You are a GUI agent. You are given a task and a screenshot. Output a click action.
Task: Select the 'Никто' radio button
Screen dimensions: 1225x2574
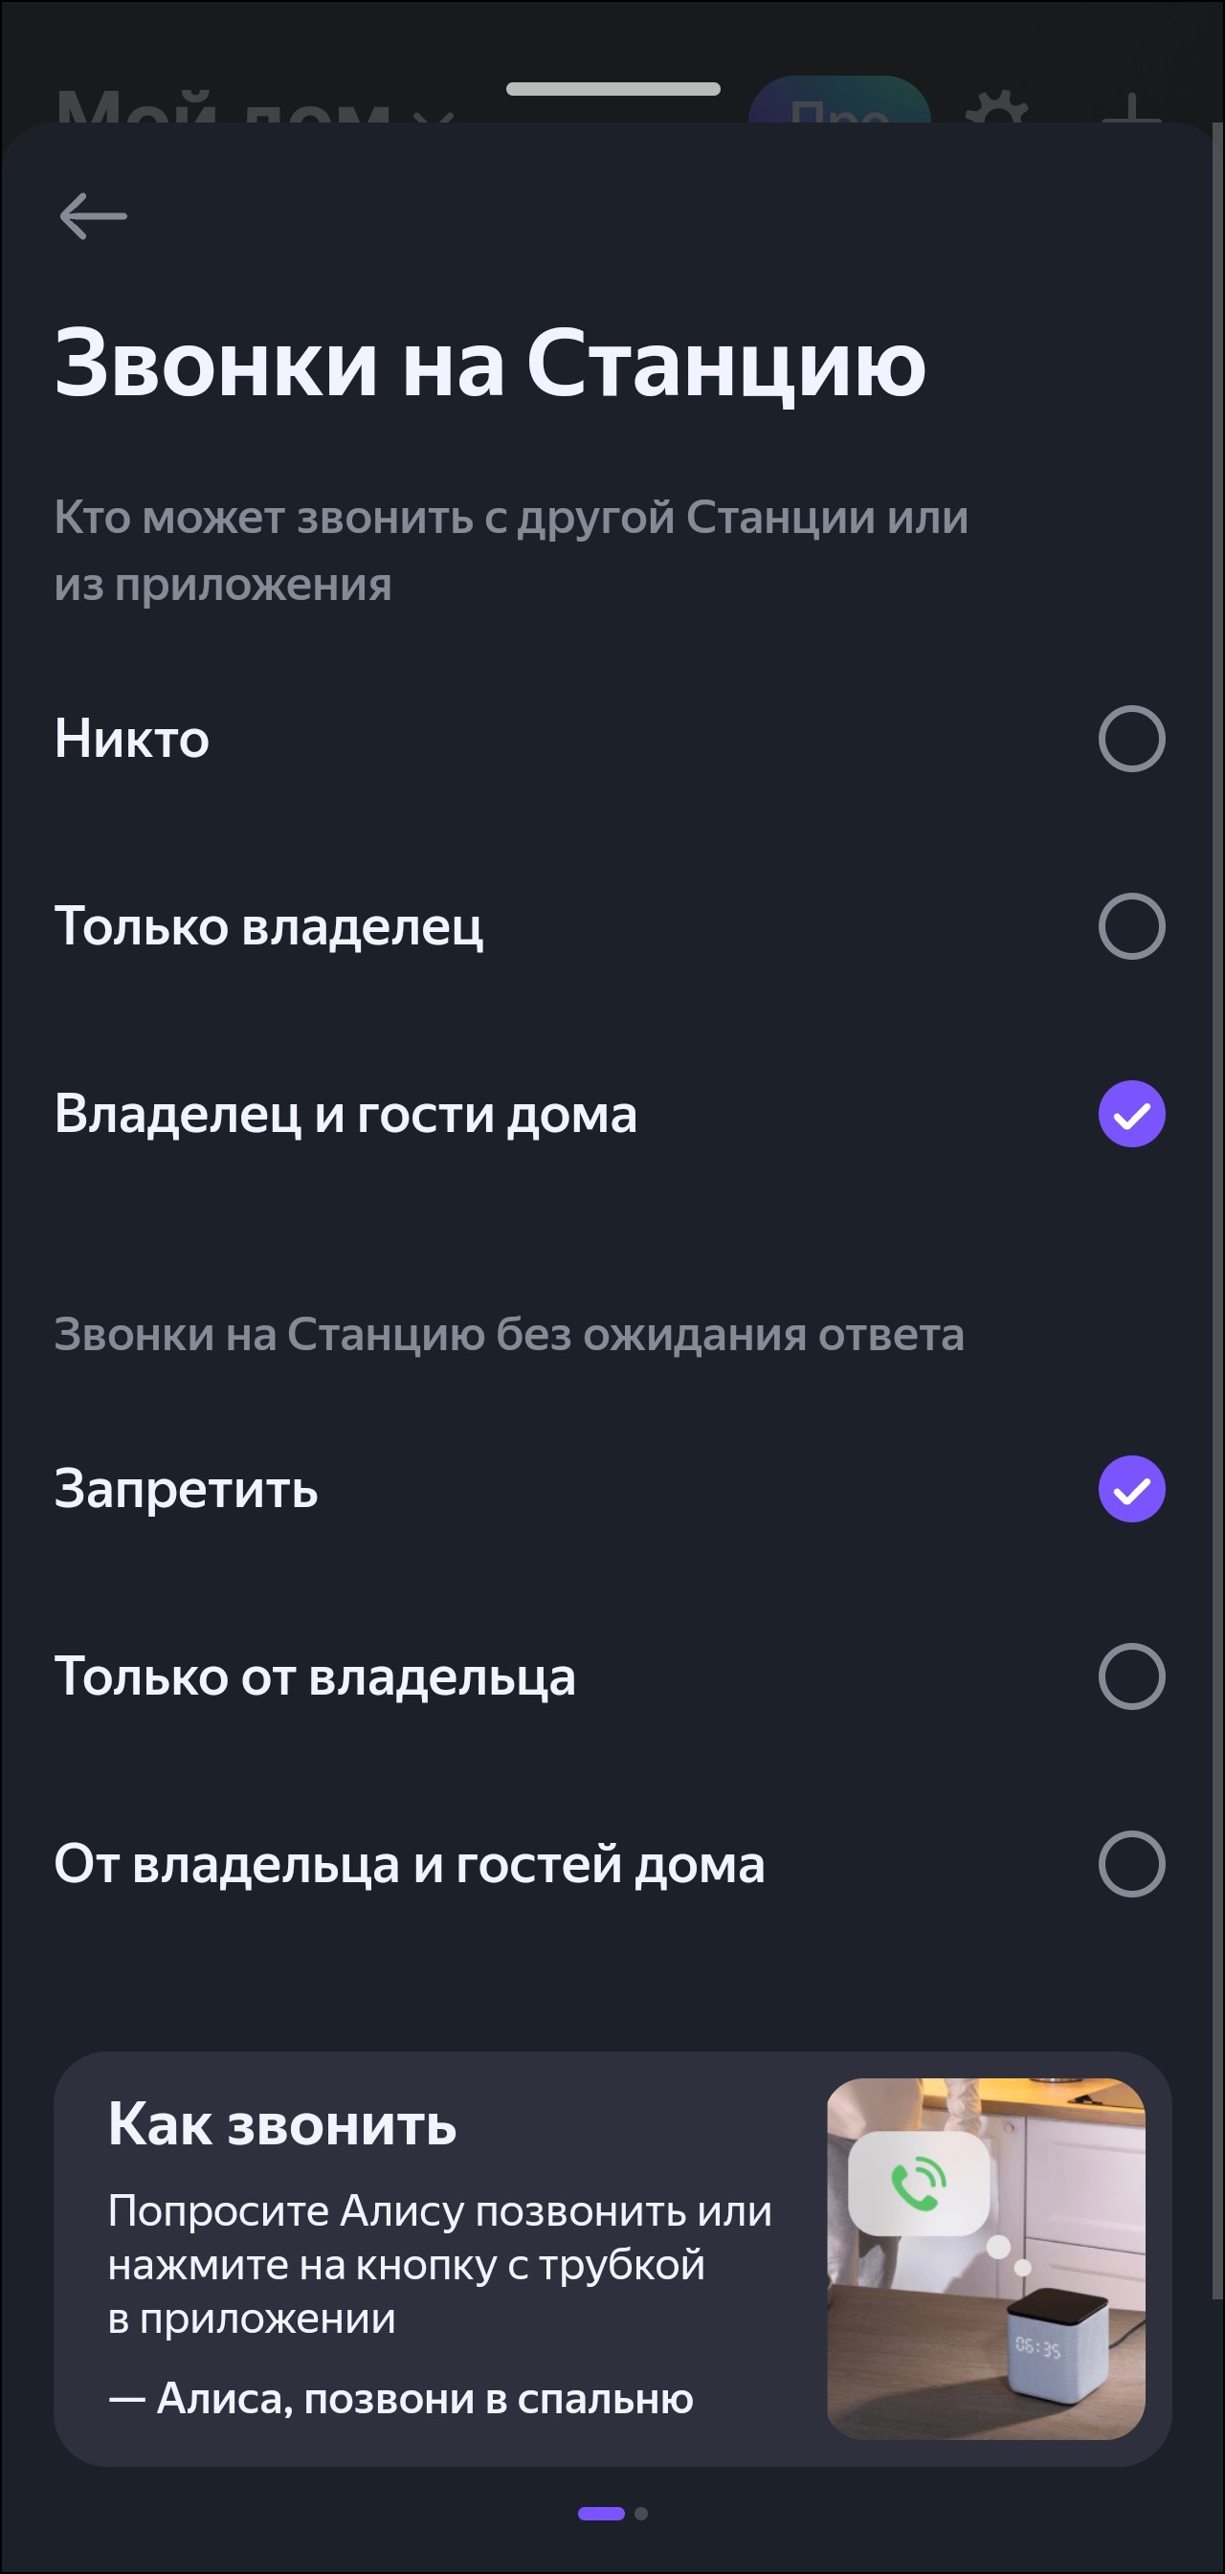click(x=1131, y=740)
